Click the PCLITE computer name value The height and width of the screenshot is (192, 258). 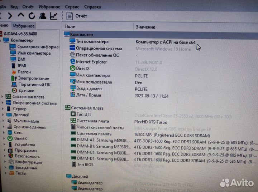point(141,76)
